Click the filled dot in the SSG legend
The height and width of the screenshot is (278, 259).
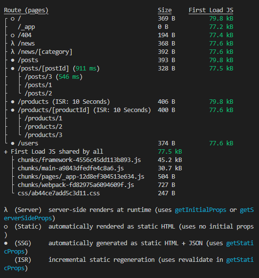click(6, 243)
